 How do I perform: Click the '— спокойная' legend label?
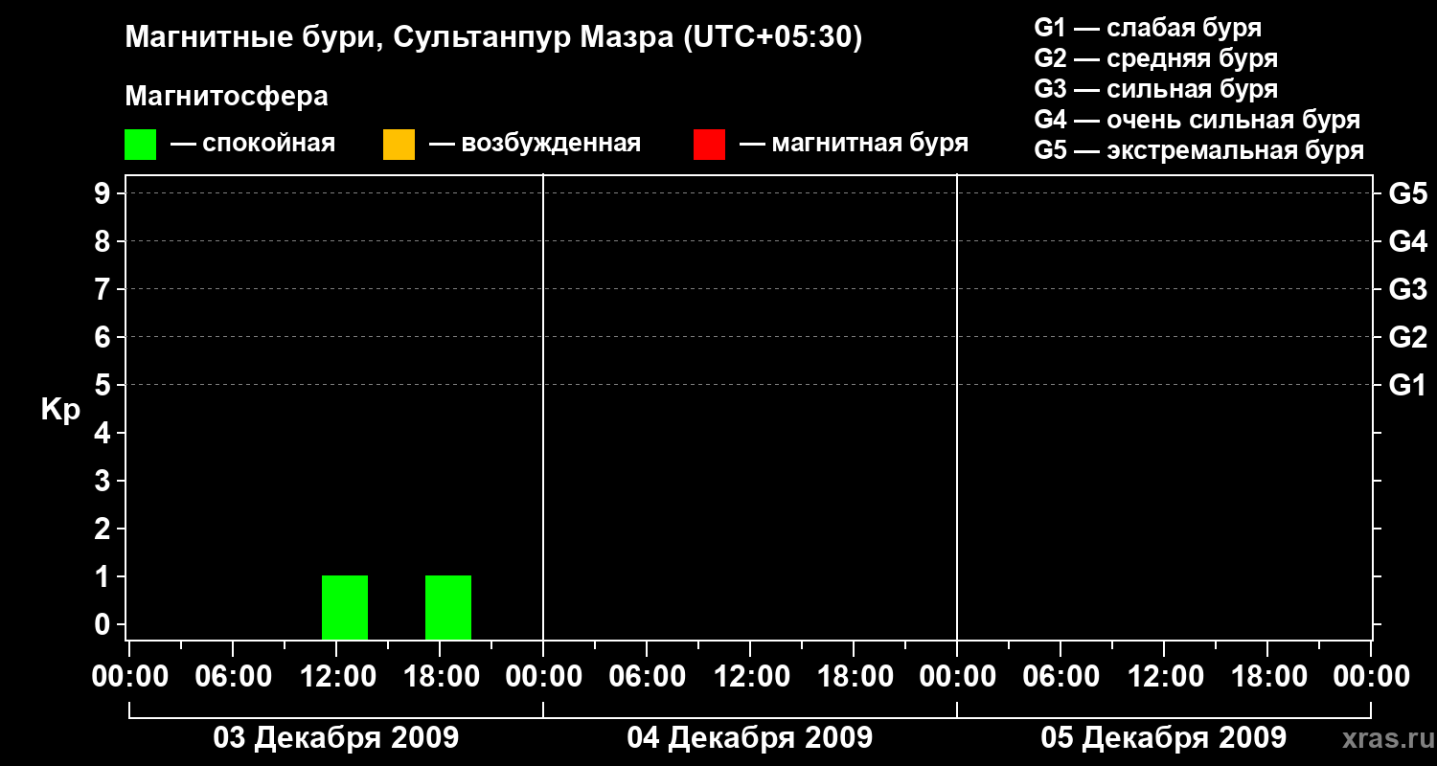click(253, 144)
